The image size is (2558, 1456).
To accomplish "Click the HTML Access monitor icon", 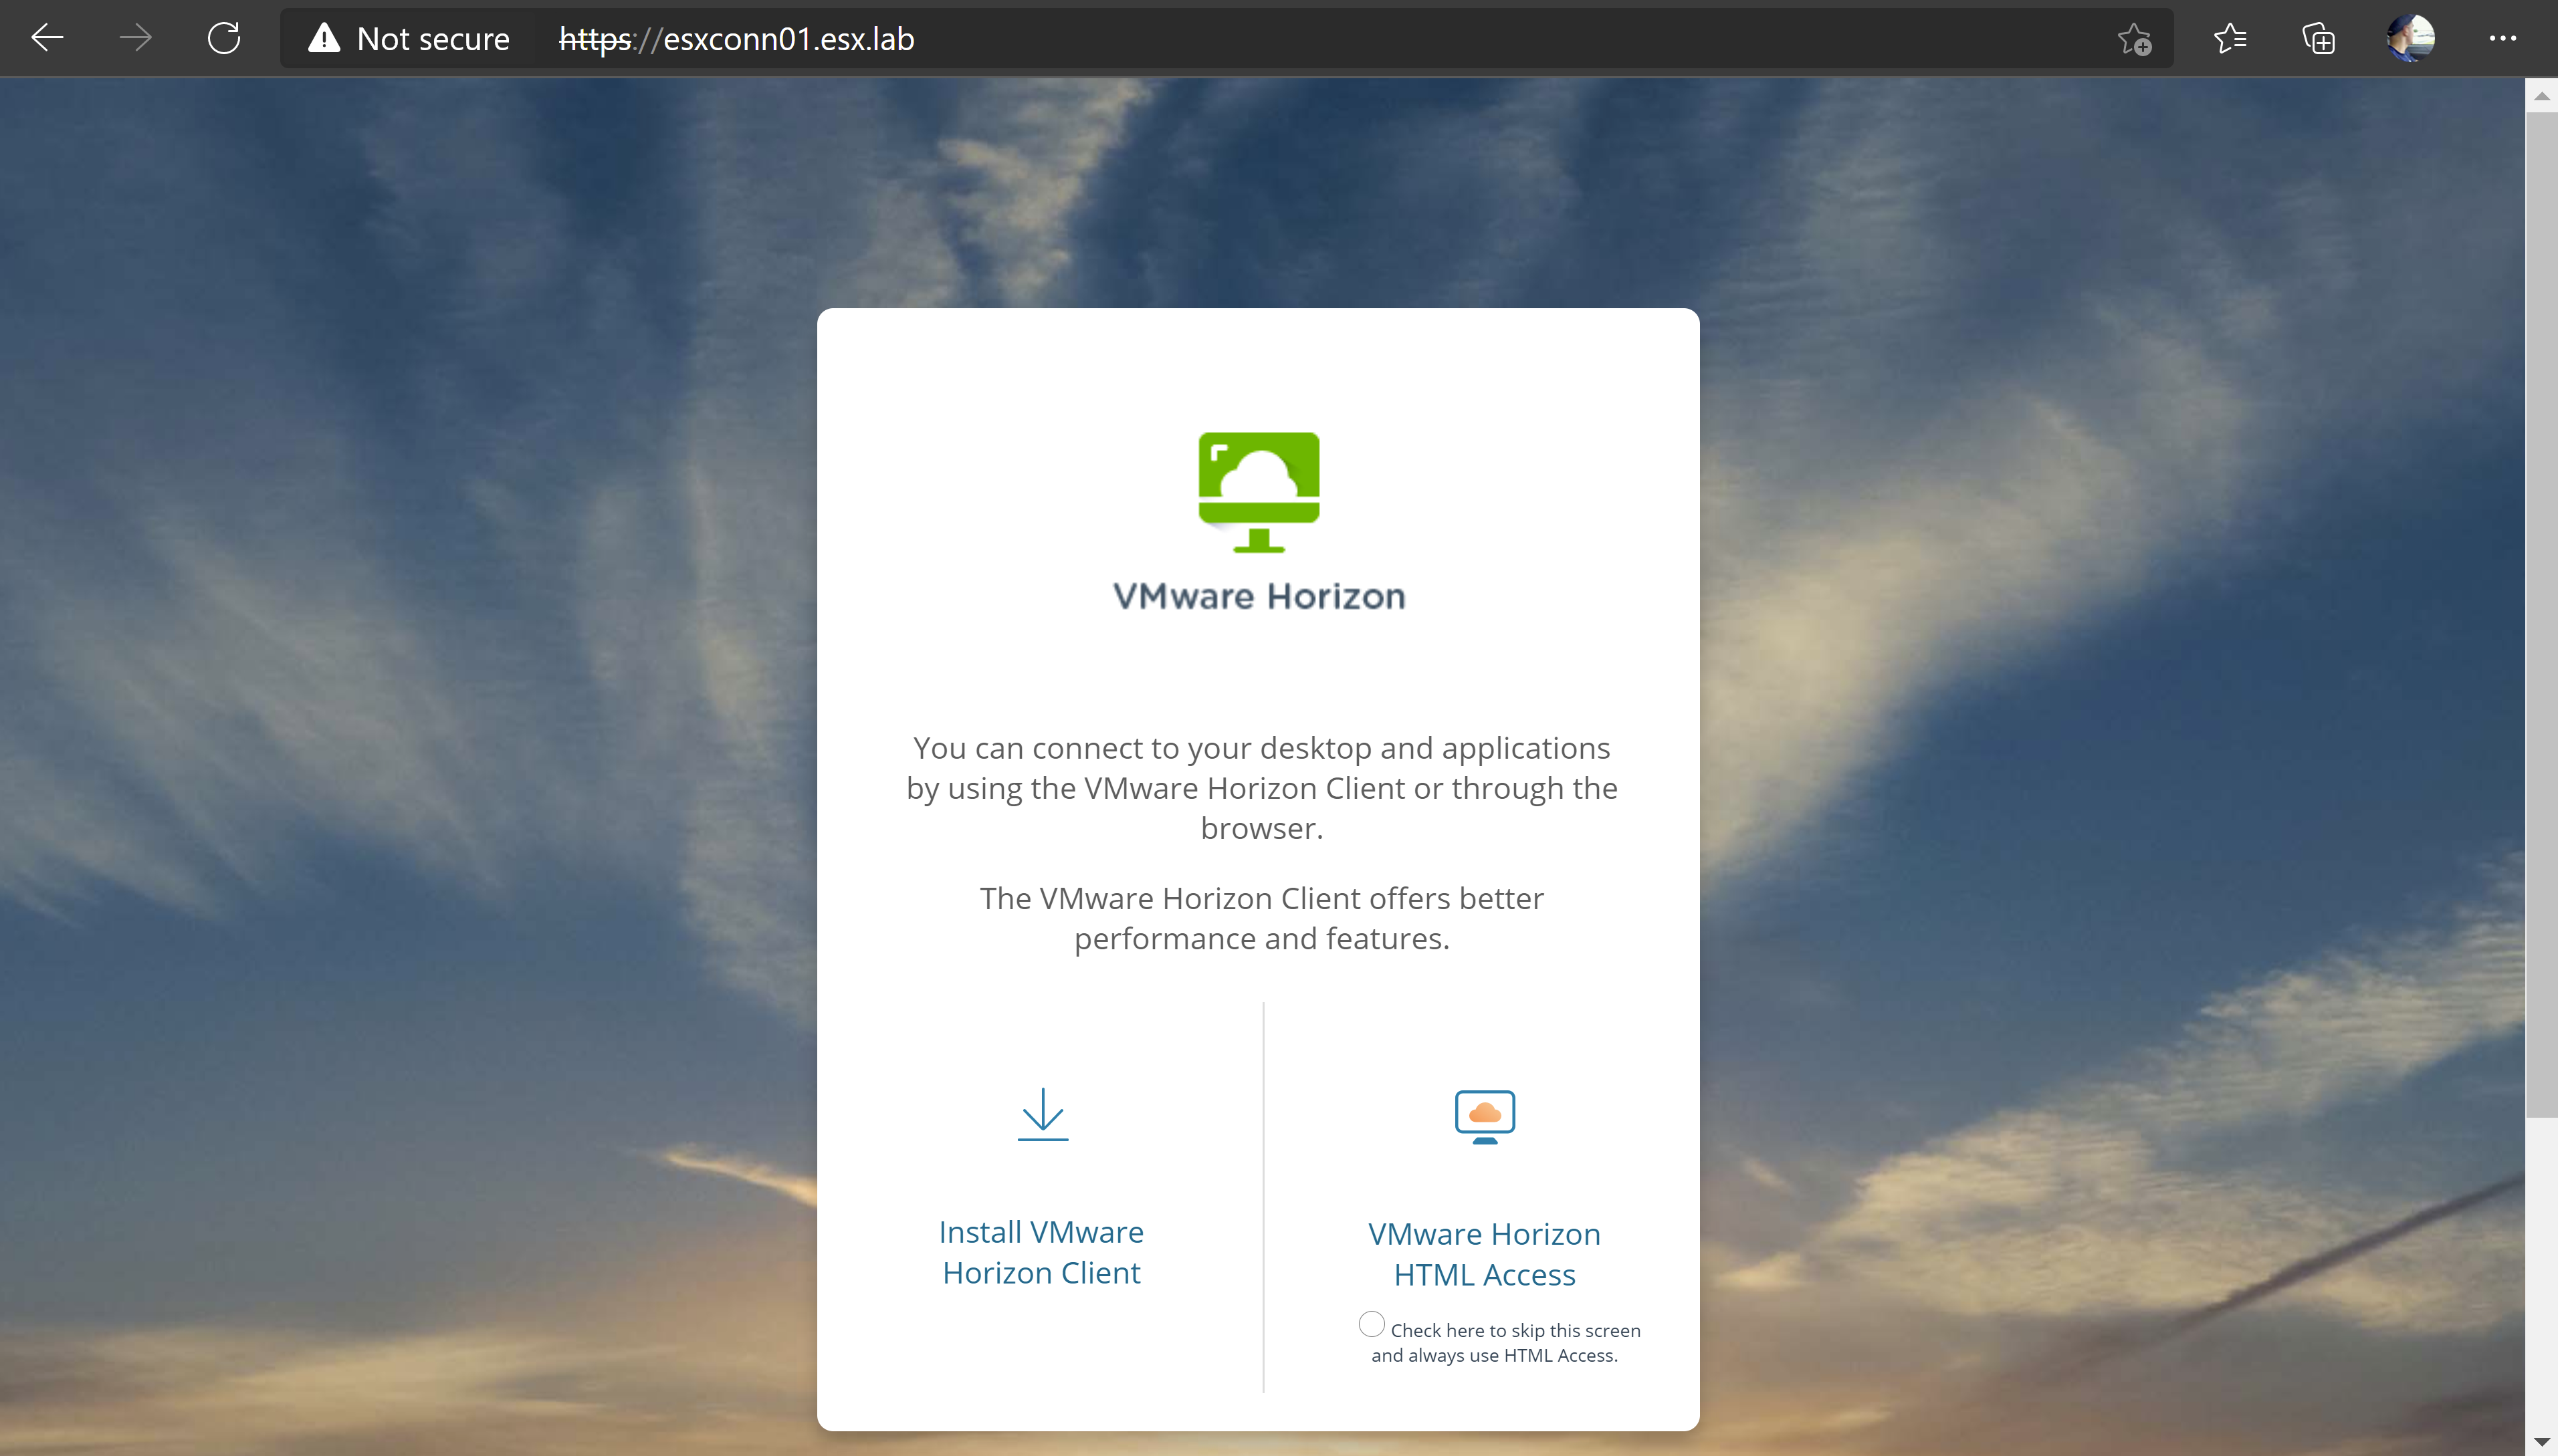I will [x=1485, y=1117].
